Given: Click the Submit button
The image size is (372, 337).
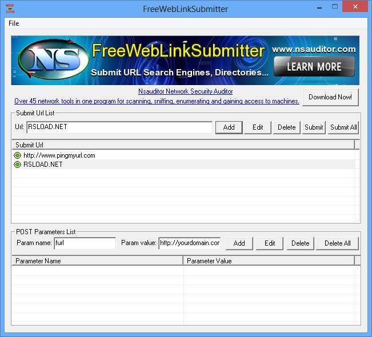Looking at the screenshot, I should 314,127.
